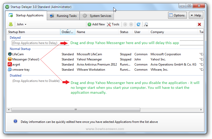Click the Stopped status of LifeCam row
Viewport: 212px width, 139px height.
pos(126,54)
